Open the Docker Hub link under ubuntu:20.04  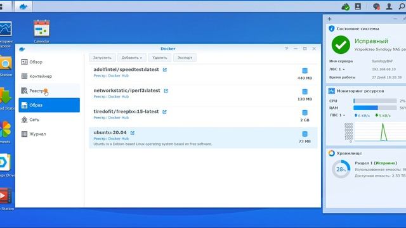click(x=119, y=139)
